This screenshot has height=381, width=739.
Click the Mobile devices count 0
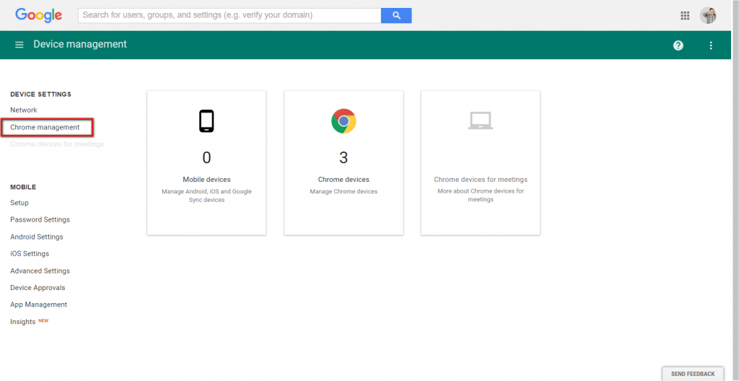pyautogui.click(x=206, y=157)
